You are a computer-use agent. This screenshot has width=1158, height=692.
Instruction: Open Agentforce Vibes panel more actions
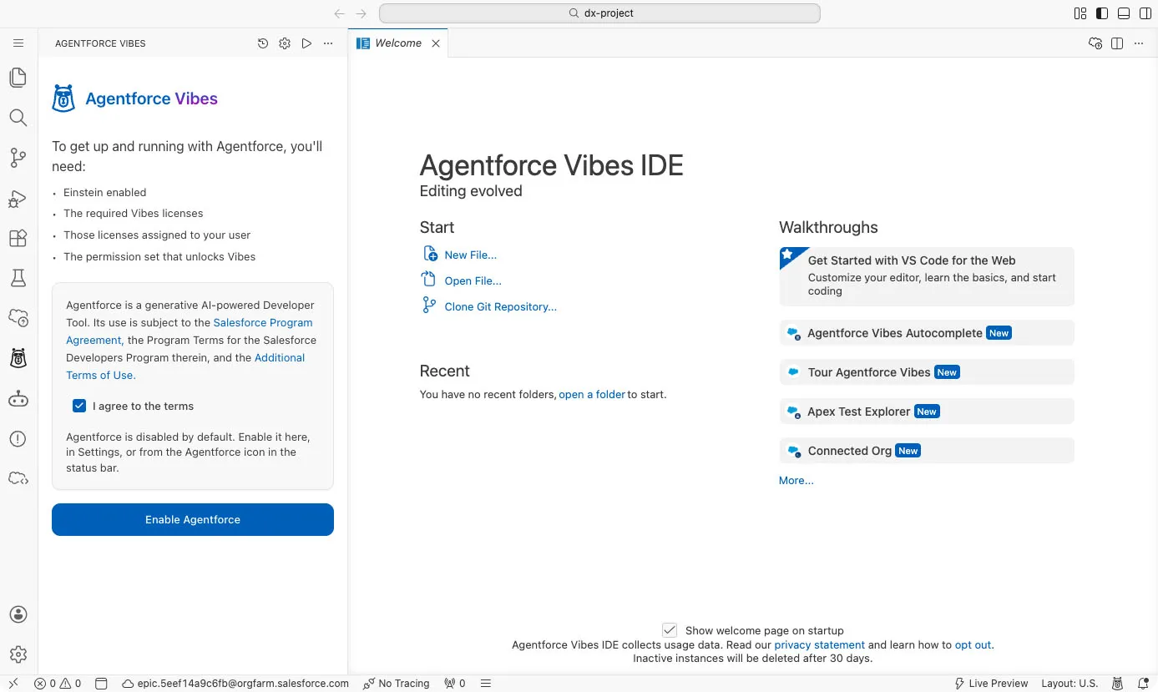pyautogui.click(x=328, y=43)
